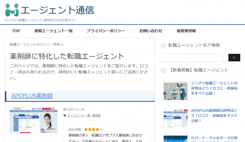This screenshot has width=245, height=142.
Task: Read シンアド転職エージェントの評判 sidebar article
Action: (214, 88)
